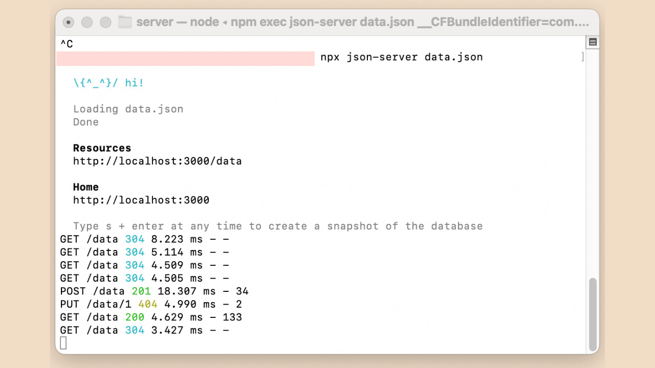Click the http://localhost:3000/data URL

click(157, 162)
